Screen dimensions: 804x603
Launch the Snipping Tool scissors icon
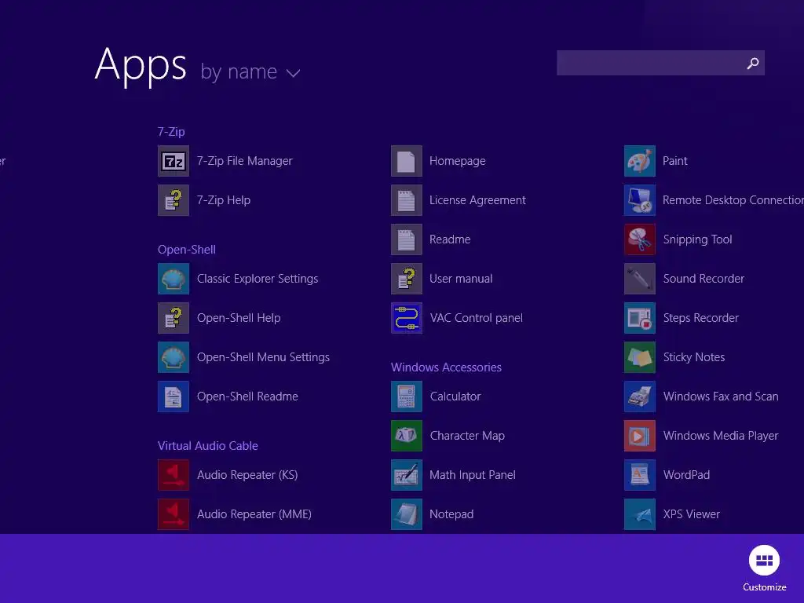(640, 239)
